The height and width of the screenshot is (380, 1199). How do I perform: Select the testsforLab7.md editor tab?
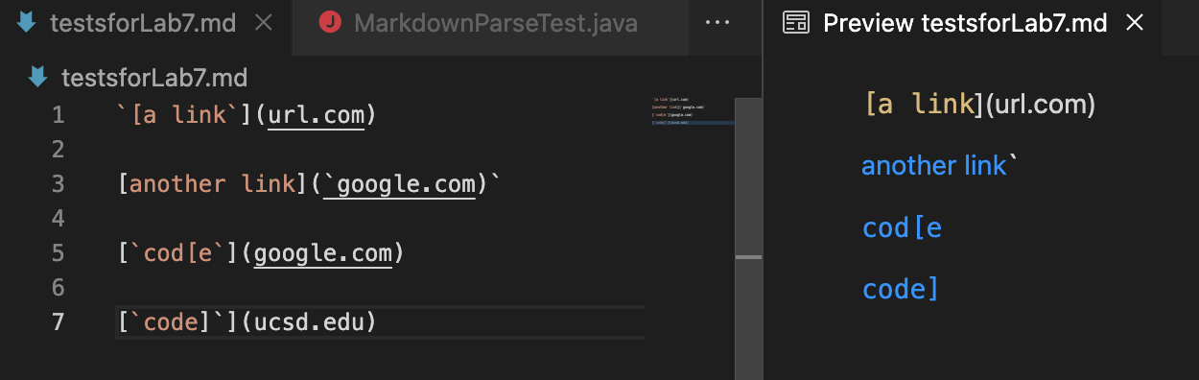(144, 24)
